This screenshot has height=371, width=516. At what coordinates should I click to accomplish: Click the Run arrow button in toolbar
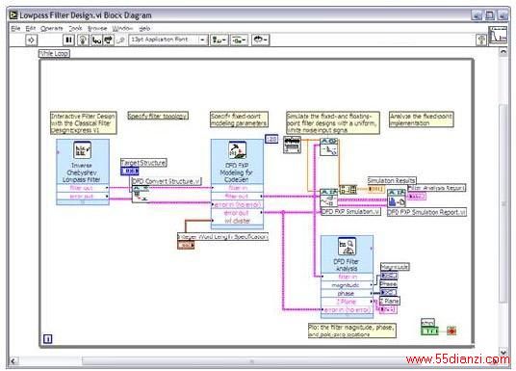click(31, 40)
